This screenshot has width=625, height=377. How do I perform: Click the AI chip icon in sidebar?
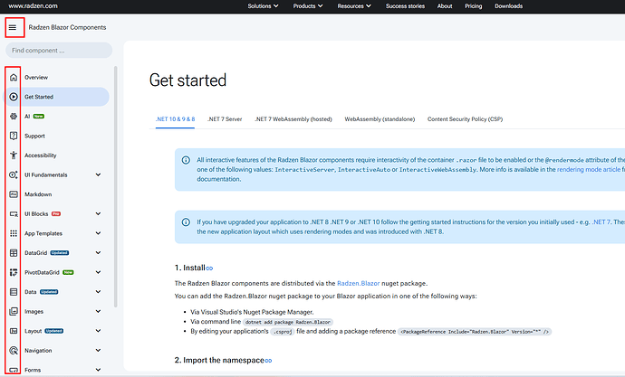[x=13, y=117]
